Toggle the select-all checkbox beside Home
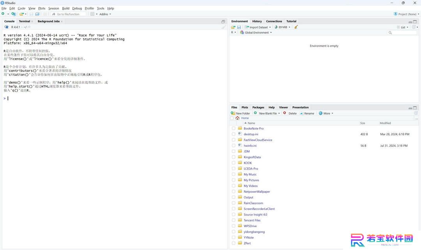The width and height of the screenshot is (421, 250). click(232, 118)
